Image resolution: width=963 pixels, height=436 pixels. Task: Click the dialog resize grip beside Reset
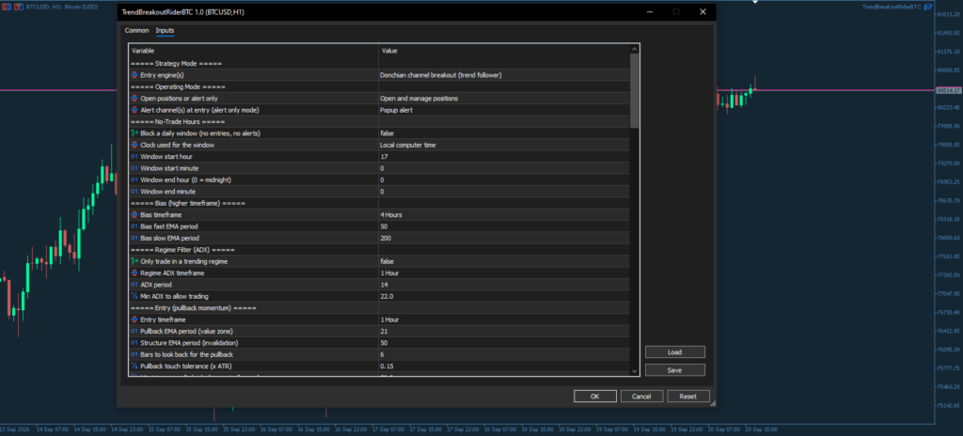(713, 403)
